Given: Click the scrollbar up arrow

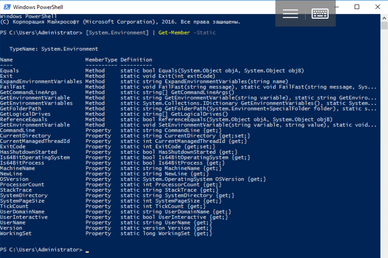Looking at the screenshot, I should tap(384, 18).
